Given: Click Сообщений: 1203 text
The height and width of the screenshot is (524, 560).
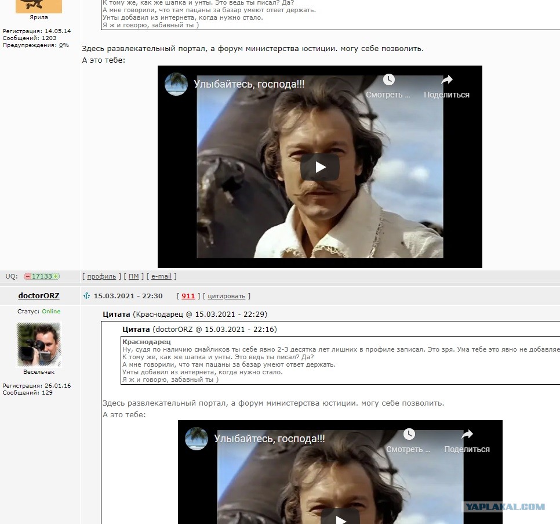Looking at the screenshot, I should (30, 38).
